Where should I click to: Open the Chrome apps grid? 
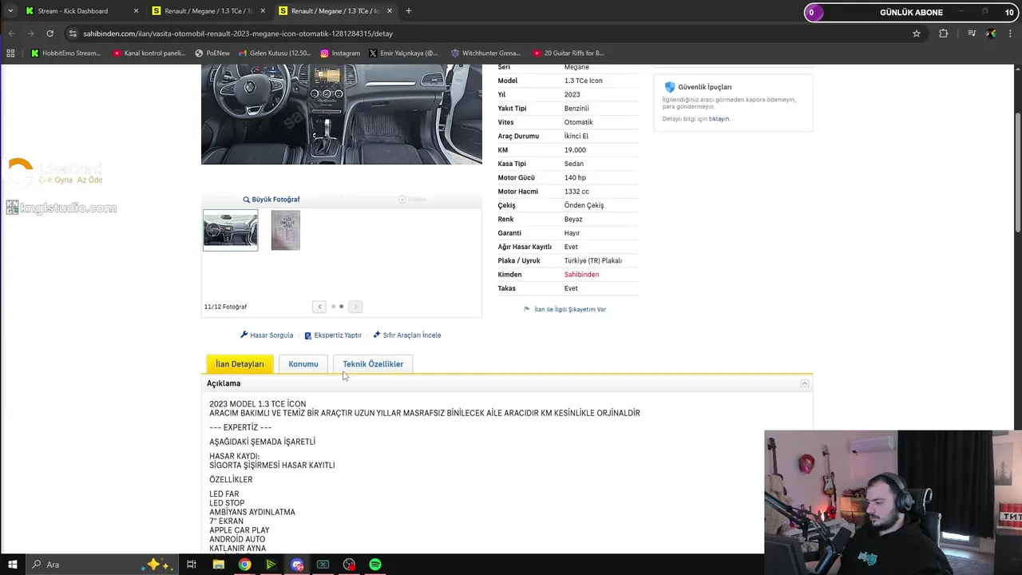pos(10,54)
